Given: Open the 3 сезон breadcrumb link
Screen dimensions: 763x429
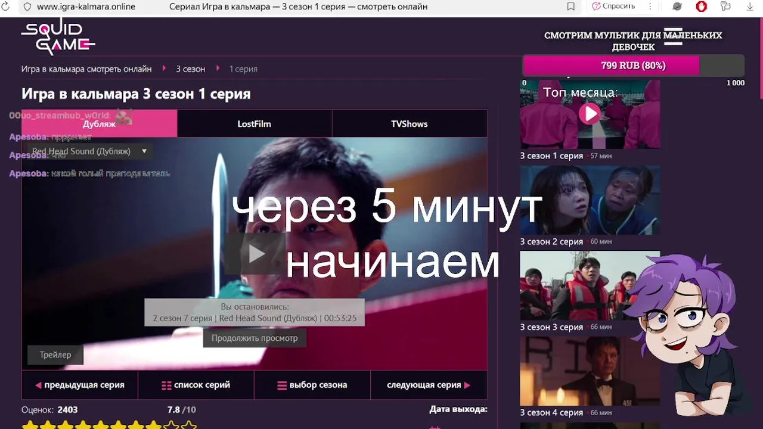Looking at the screenshot, I should point(190,69).
